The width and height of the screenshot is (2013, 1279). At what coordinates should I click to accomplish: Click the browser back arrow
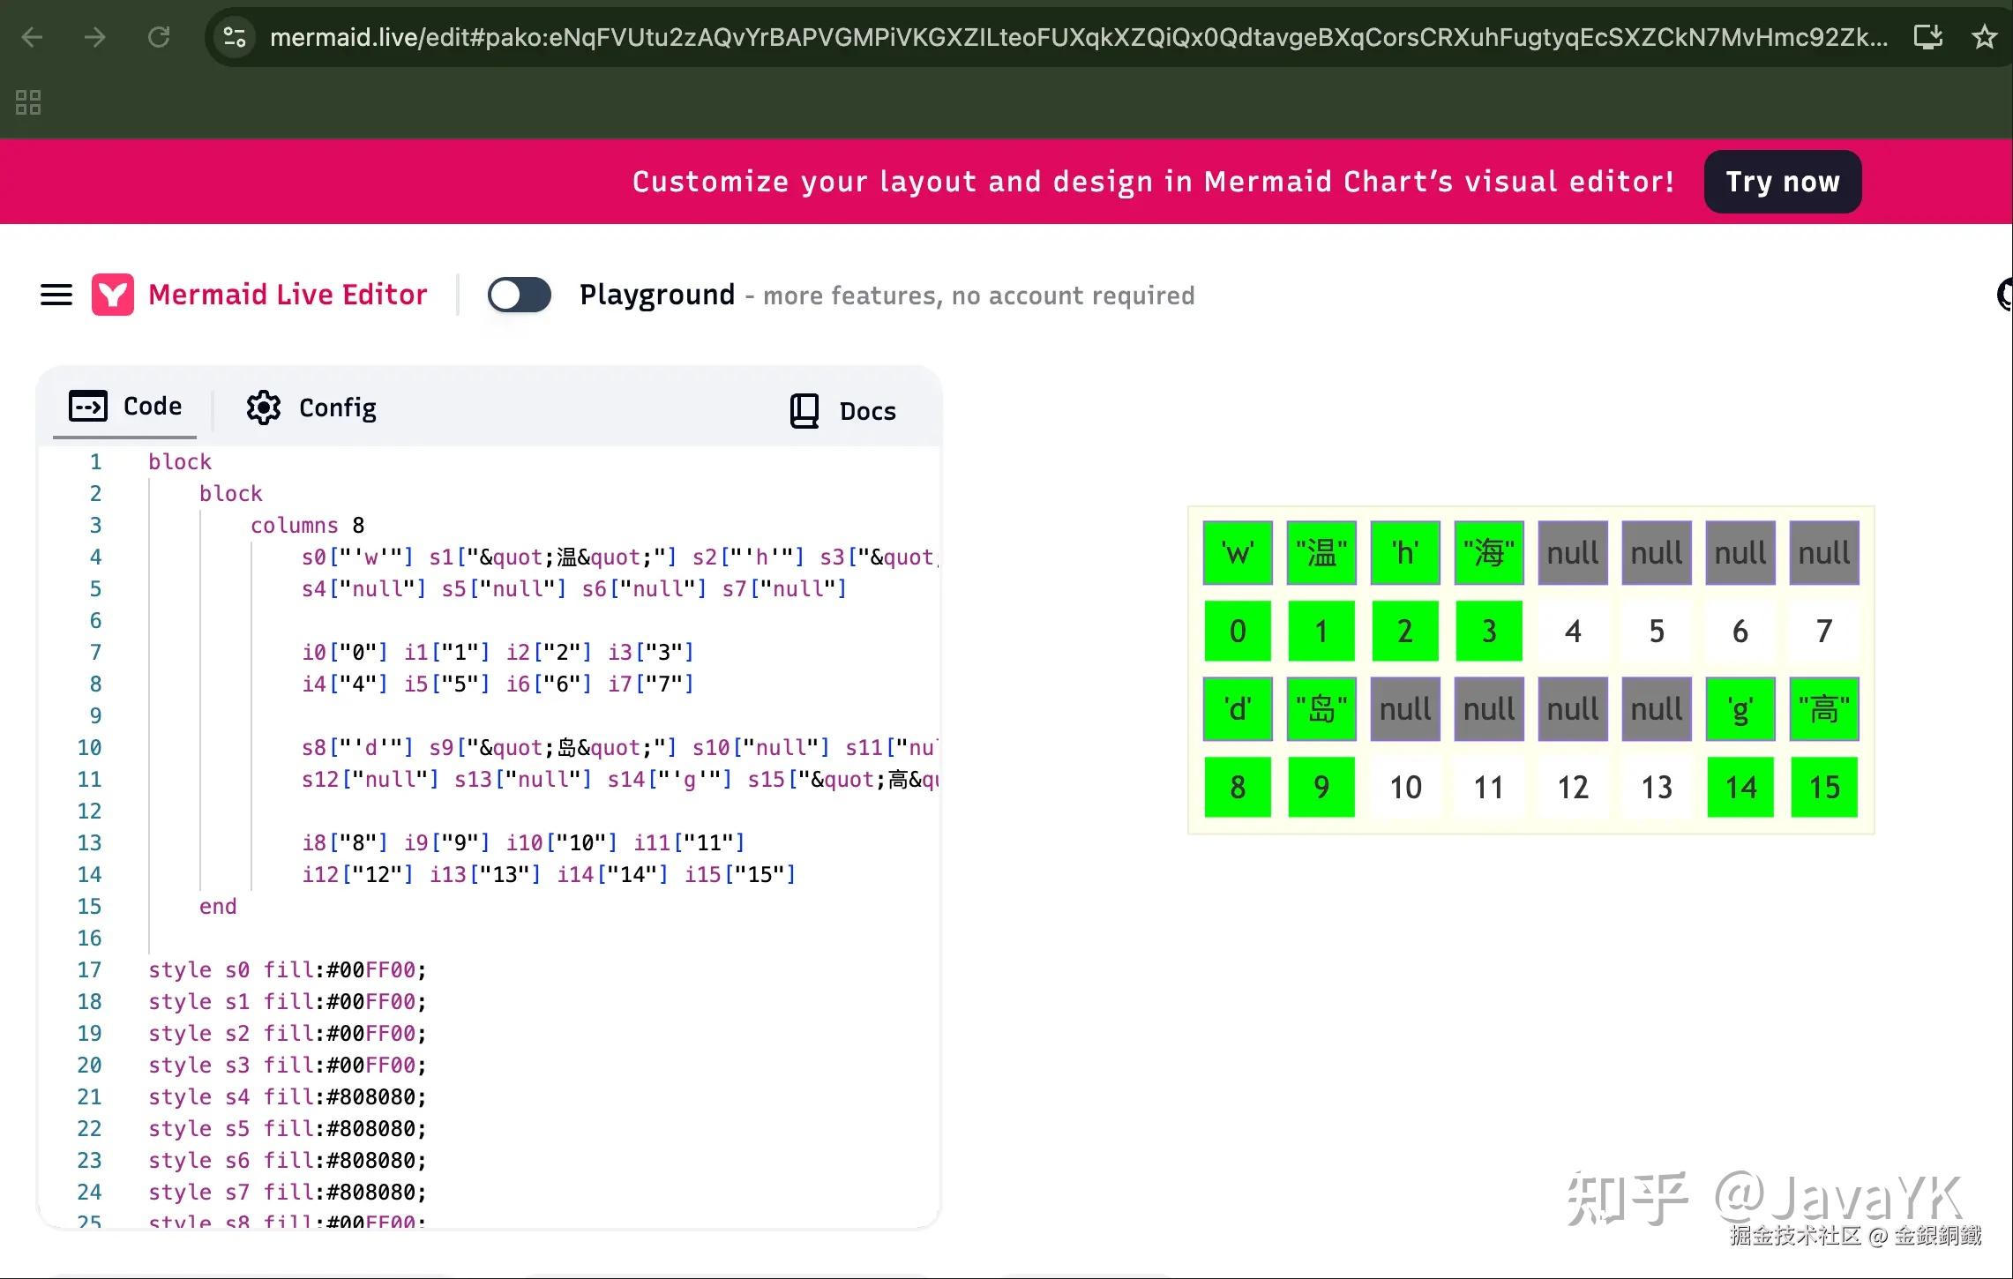[x=33, y=37]
